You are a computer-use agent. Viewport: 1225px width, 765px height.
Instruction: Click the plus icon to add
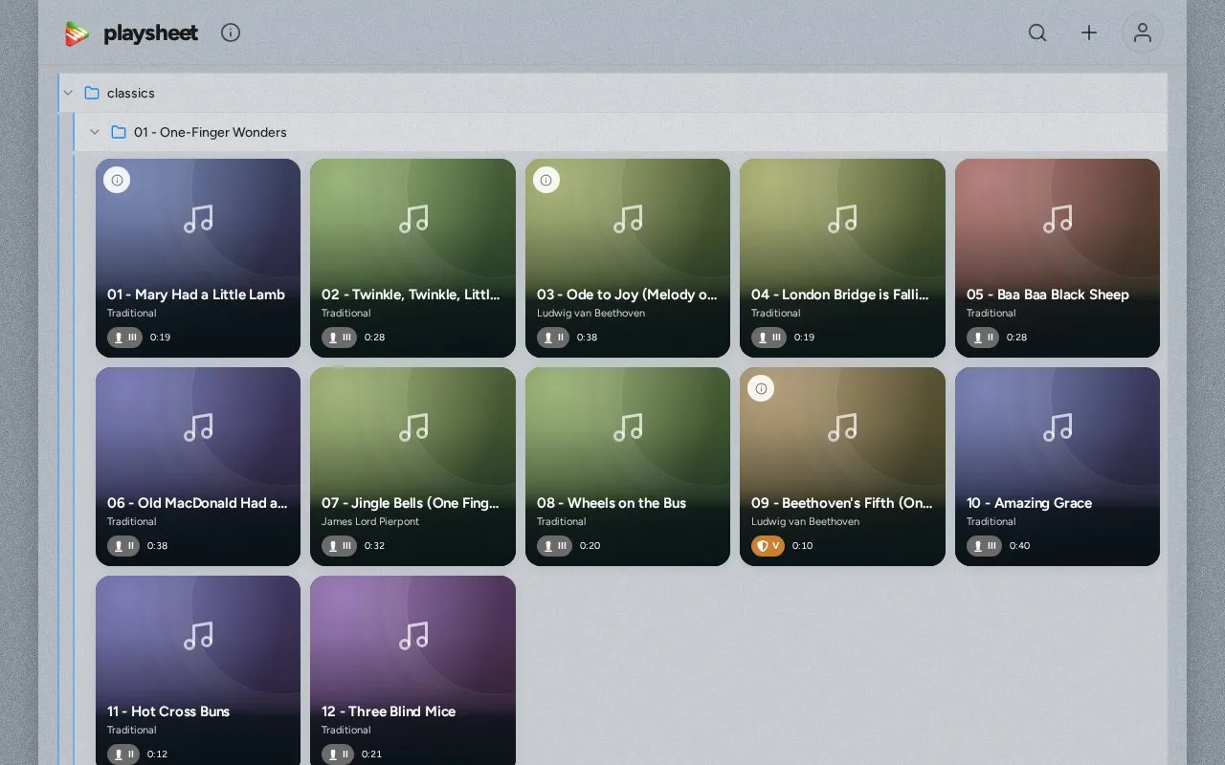coord(1089,33)
